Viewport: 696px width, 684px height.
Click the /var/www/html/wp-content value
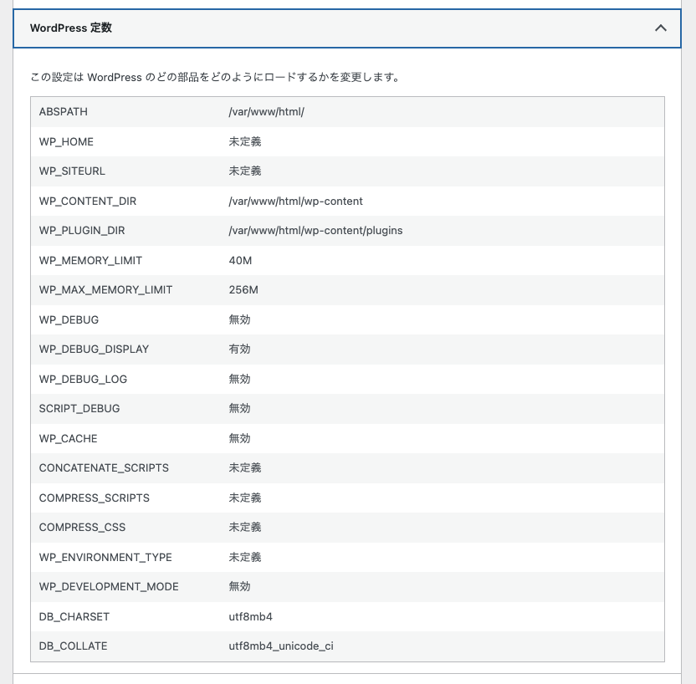(x=295, y=202)
